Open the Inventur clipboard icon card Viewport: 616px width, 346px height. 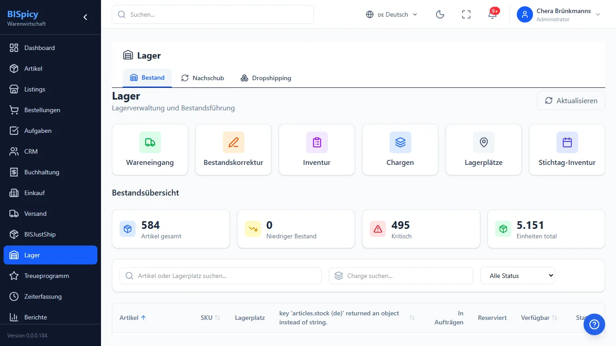pyautogui.click(x=317, y=150)
